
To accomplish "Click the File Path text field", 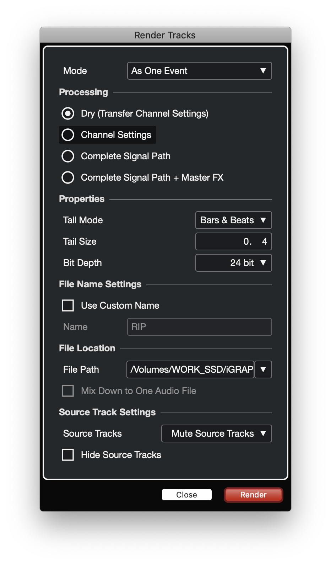I will [190, 369].
